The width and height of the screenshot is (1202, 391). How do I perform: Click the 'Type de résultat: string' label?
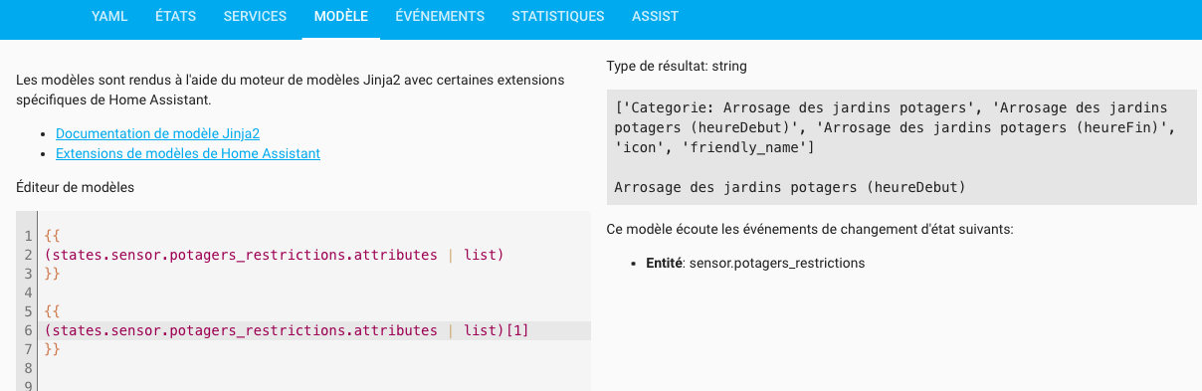[x=677, y=67]
